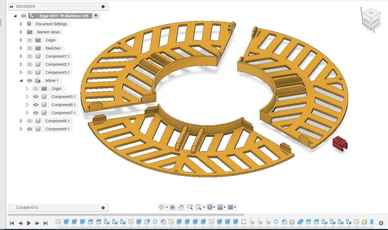This screenshot has width=388, height=230.
Task: Play the timeline history
Action: [x=29, y=223]
